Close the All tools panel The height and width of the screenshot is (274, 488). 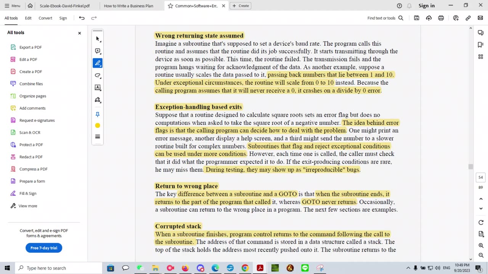click(80, 33)
